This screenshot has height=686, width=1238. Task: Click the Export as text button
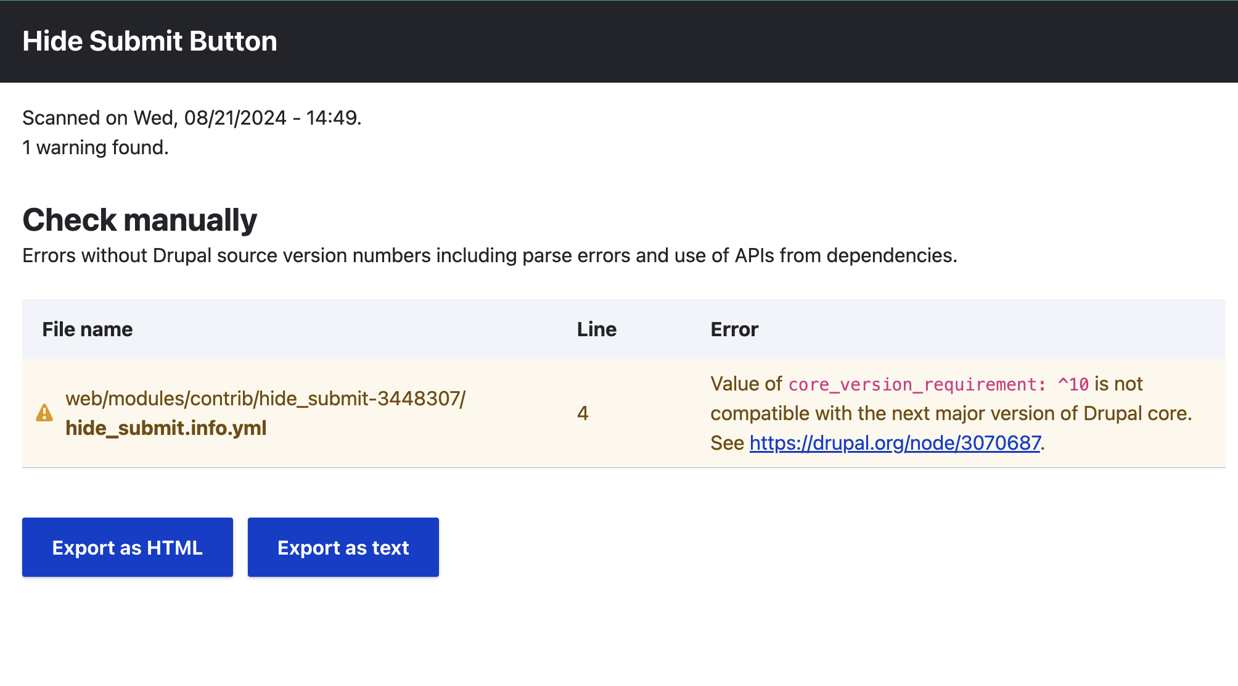pos(343,547)
